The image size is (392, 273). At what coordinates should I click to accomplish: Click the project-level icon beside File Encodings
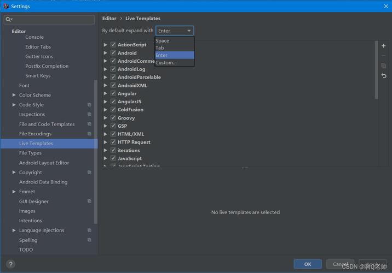(89, 134)
